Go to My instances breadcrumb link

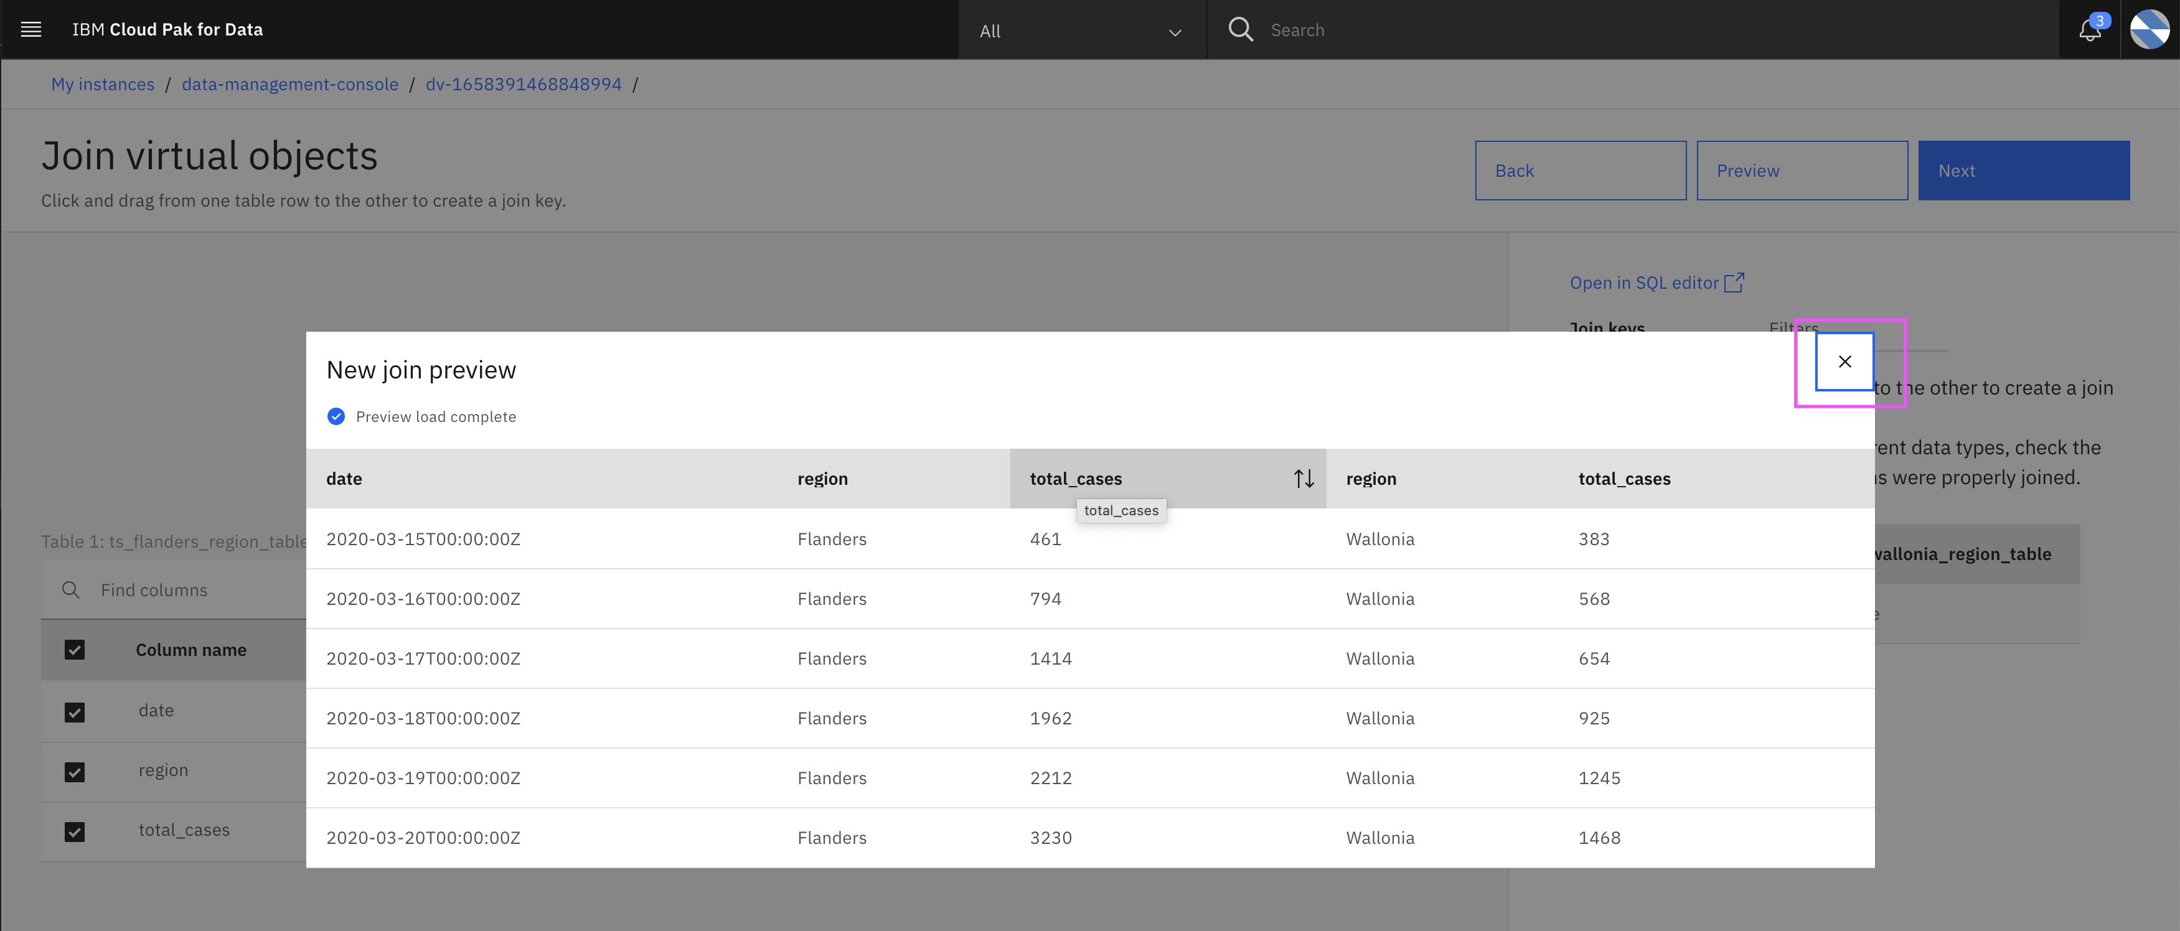point(102,85)
